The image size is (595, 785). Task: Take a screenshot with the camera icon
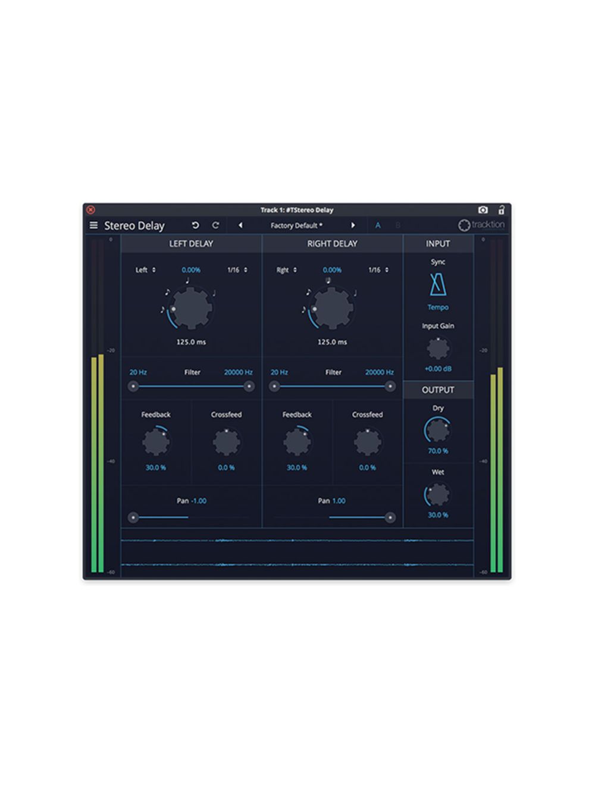click(483, 210)
